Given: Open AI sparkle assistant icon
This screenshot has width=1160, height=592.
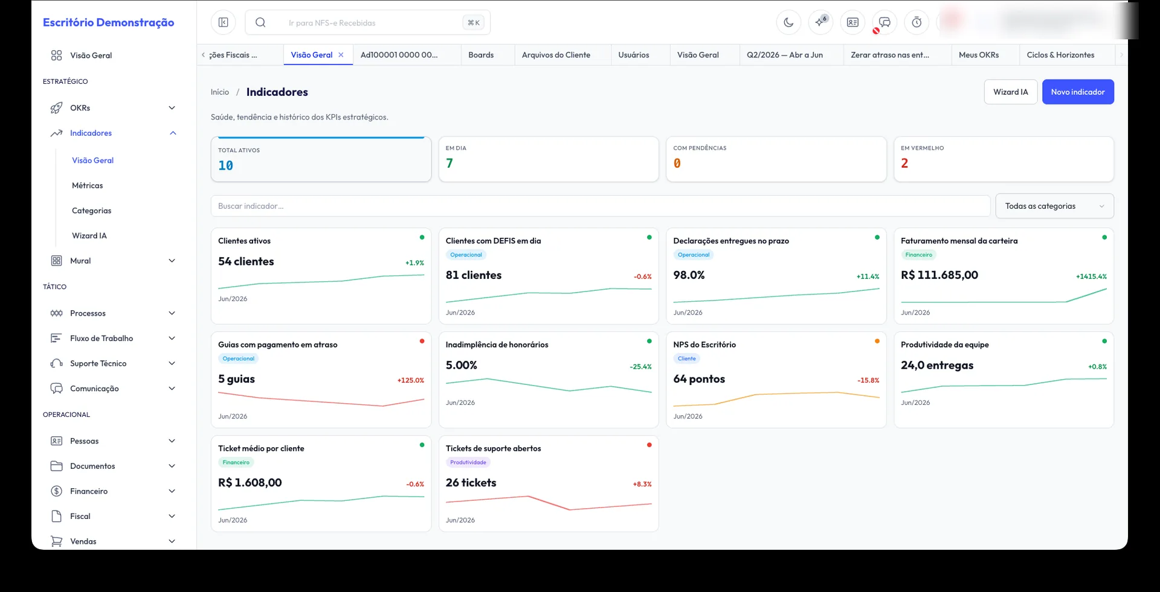Looking at the screenshot, I should pos(820,22).
